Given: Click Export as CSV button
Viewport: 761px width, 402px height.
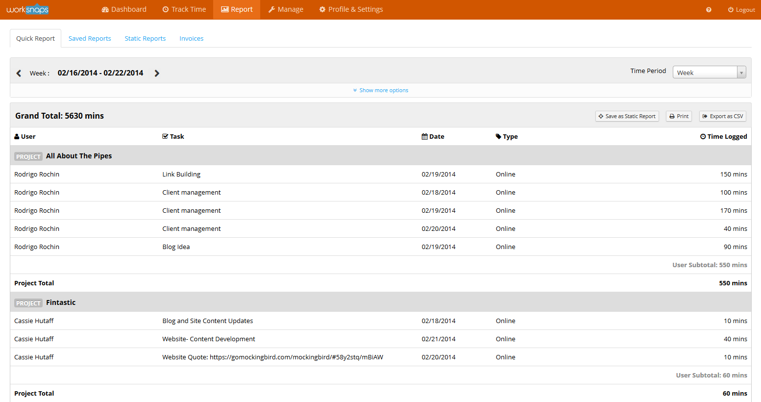Looking at the screenshot, I should coord(722,116).
